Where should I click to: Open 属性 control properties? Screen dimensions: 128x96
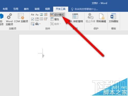point(55,19)
